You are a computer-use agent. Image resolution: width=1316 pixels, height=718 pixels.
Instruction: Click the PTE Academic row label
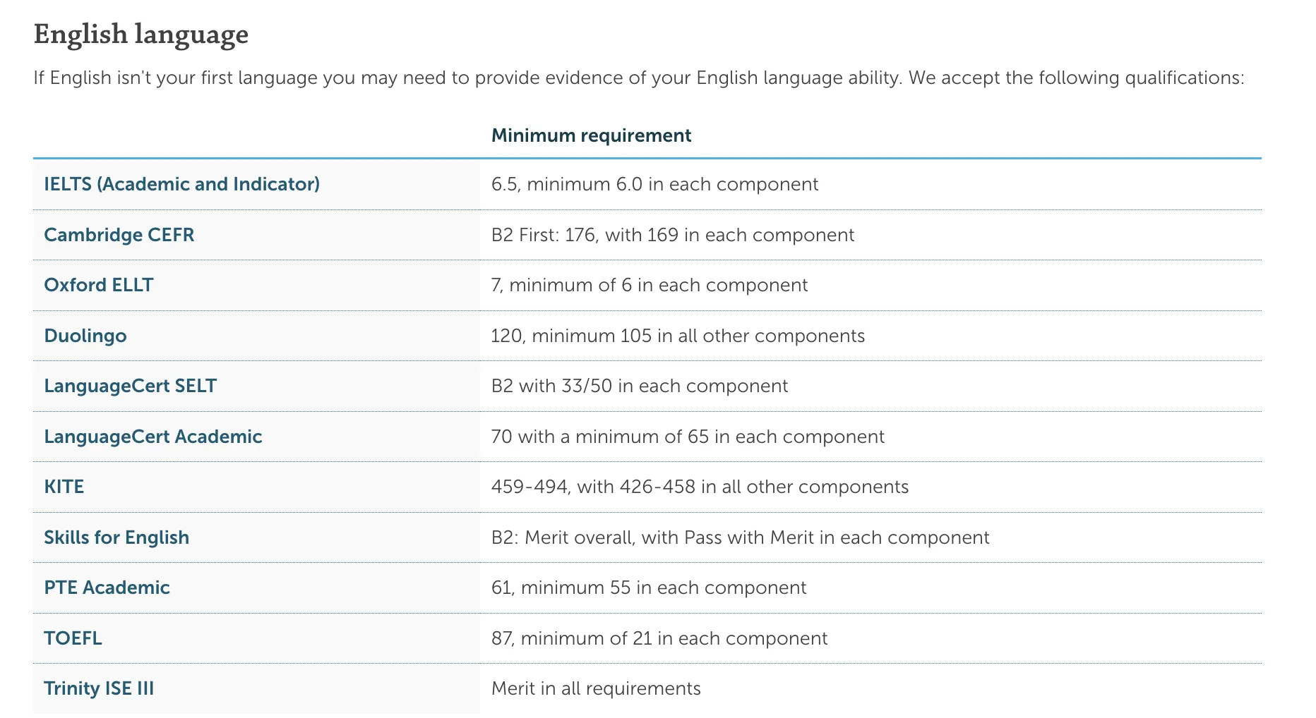click(107, 588)
